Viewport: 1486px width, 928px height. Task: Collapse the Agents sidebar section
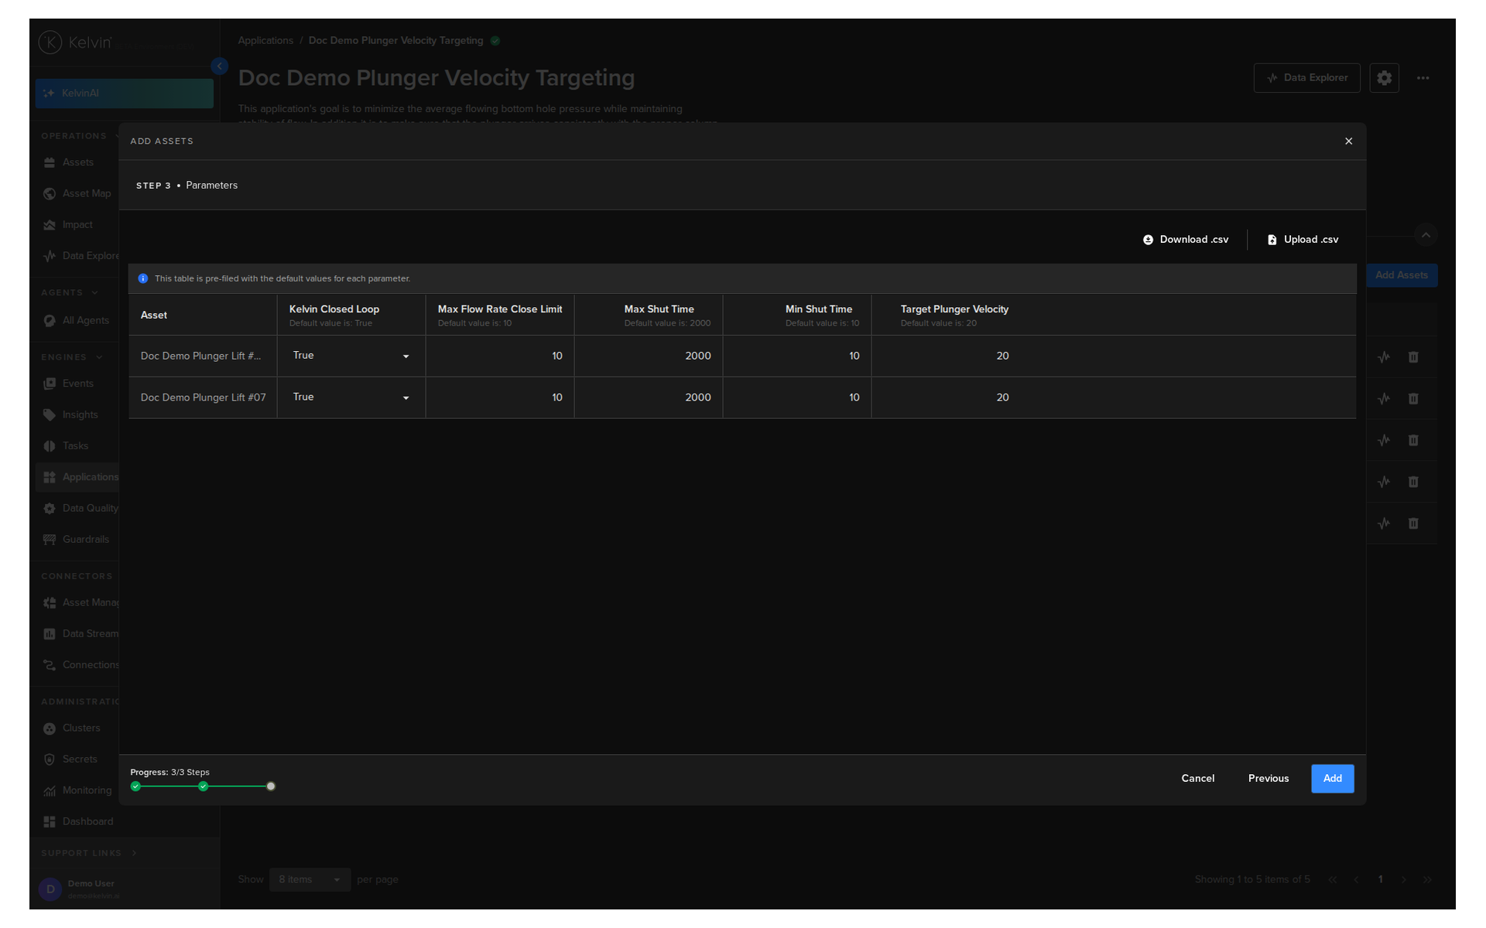point(95,293)
